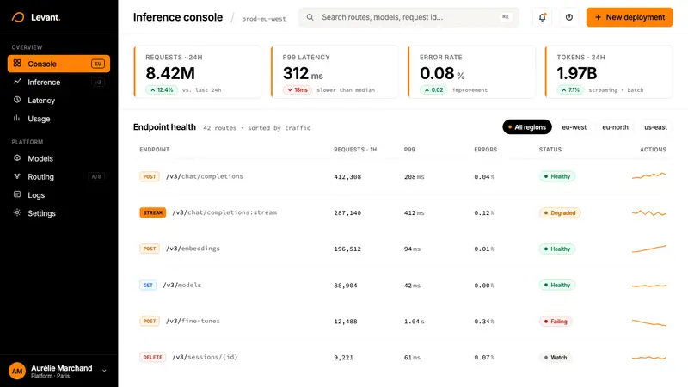
Task: Click the Logs list icon
Action: [x=17, y=194]
